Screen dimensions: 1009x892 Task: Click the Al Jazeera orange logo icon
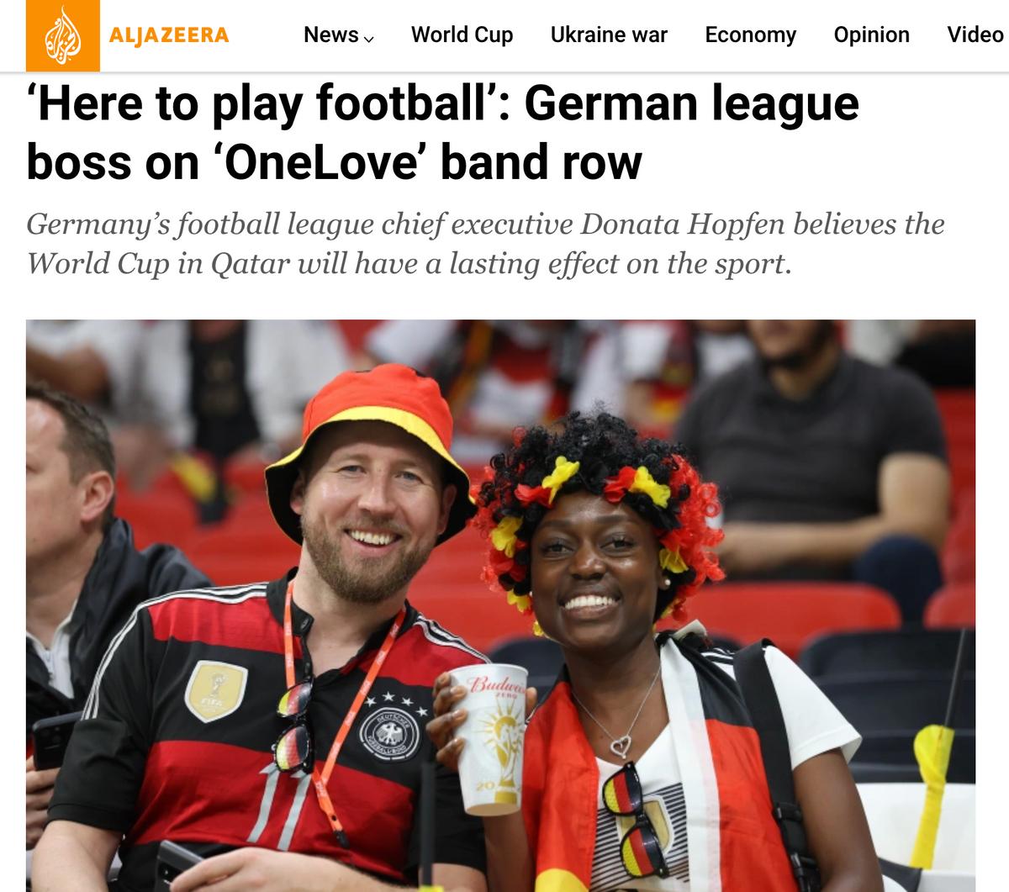point(62,35)
